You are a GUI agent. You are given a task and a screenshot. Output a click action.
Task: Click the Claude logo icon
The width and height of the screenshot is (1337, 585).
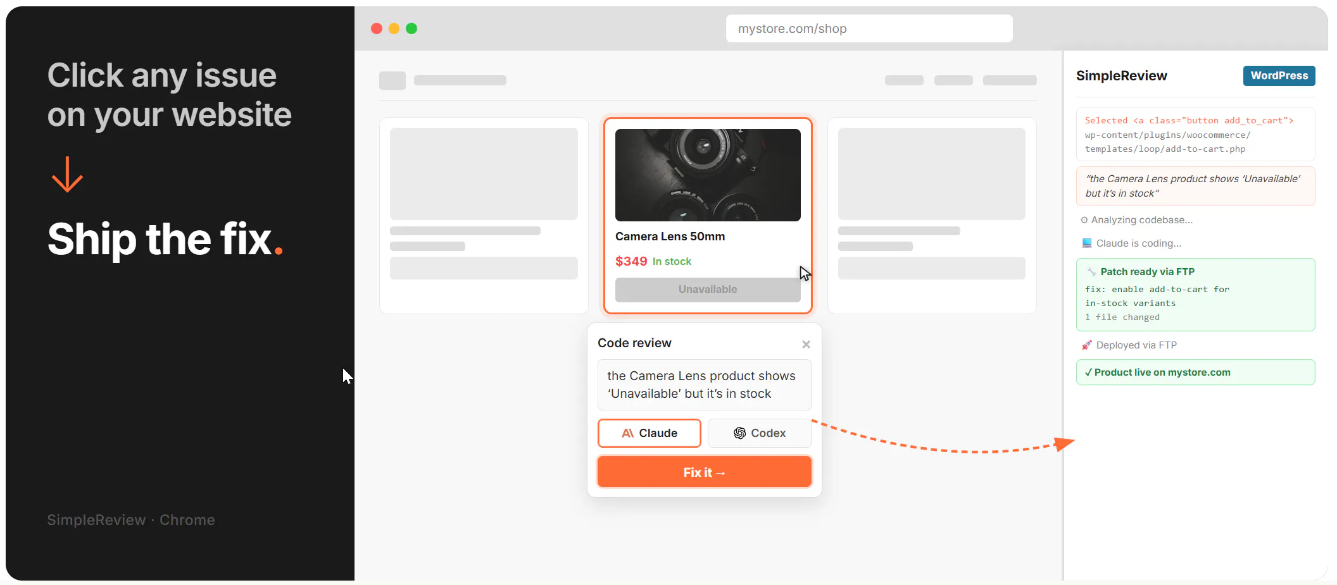[x=627, y=433]
